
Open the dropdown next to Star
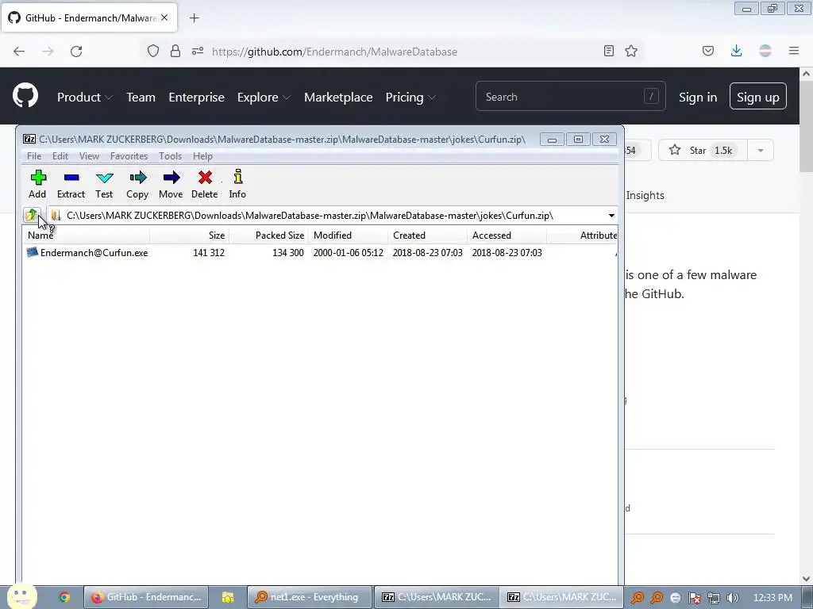[760, 150]
